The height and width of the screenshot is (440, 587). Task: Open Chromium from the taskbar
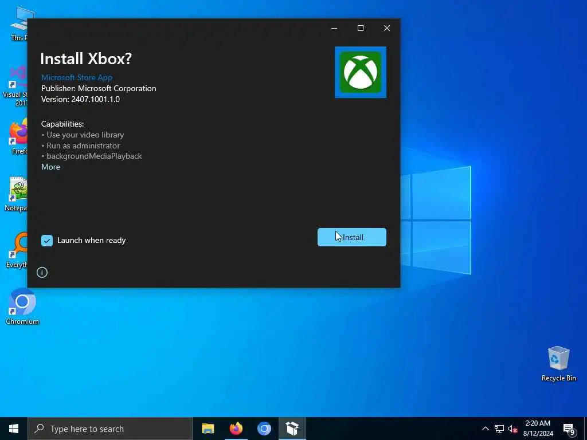[264, 429]
